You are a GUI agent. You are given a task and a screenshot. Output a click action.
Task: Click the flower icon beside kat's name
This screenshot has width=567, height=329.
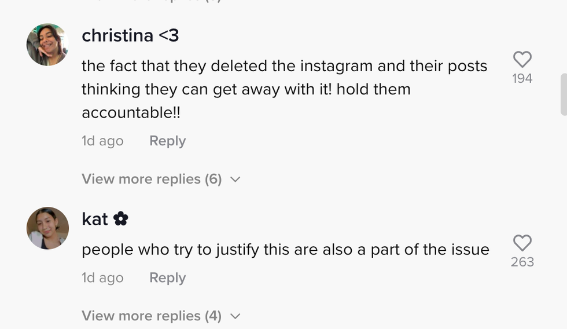[121, 219]
